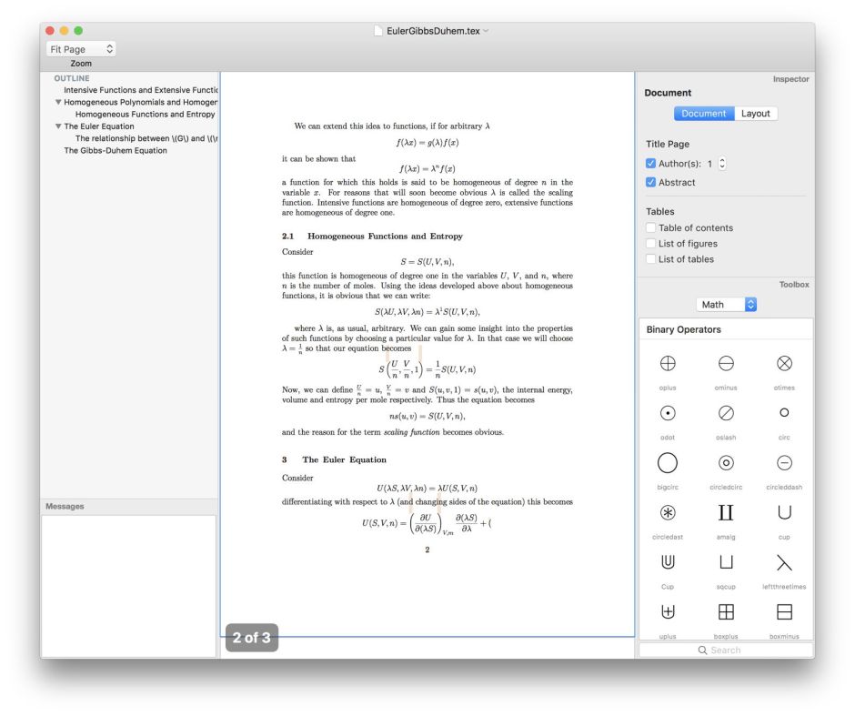Select the circledast operator symbol
Viewport: 855px width, 716px height.
point(668,512)
